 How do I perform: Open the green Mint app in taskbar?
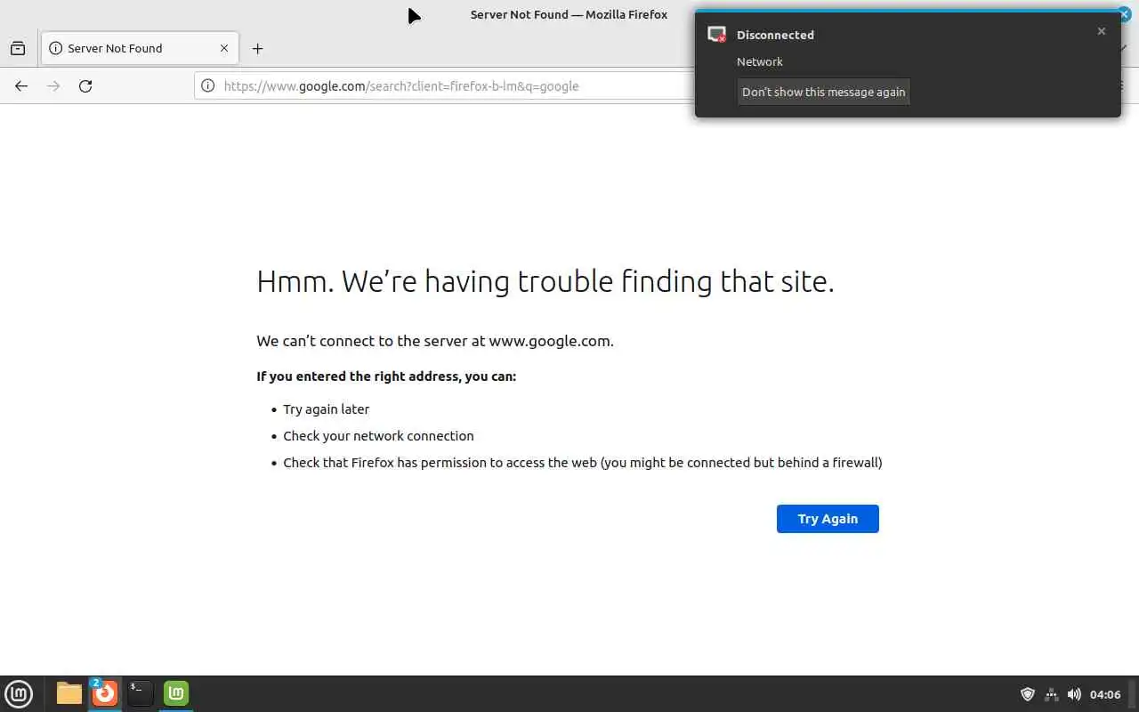(176, 693)
